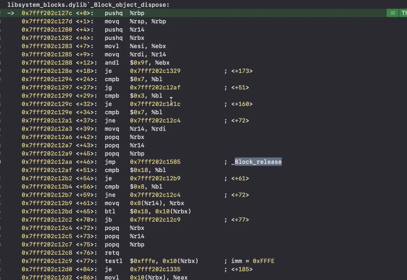Screen dimensions: 407x280
Task: Click address 0x7fff202c127c on the current line
Action: tap(47, 13)
